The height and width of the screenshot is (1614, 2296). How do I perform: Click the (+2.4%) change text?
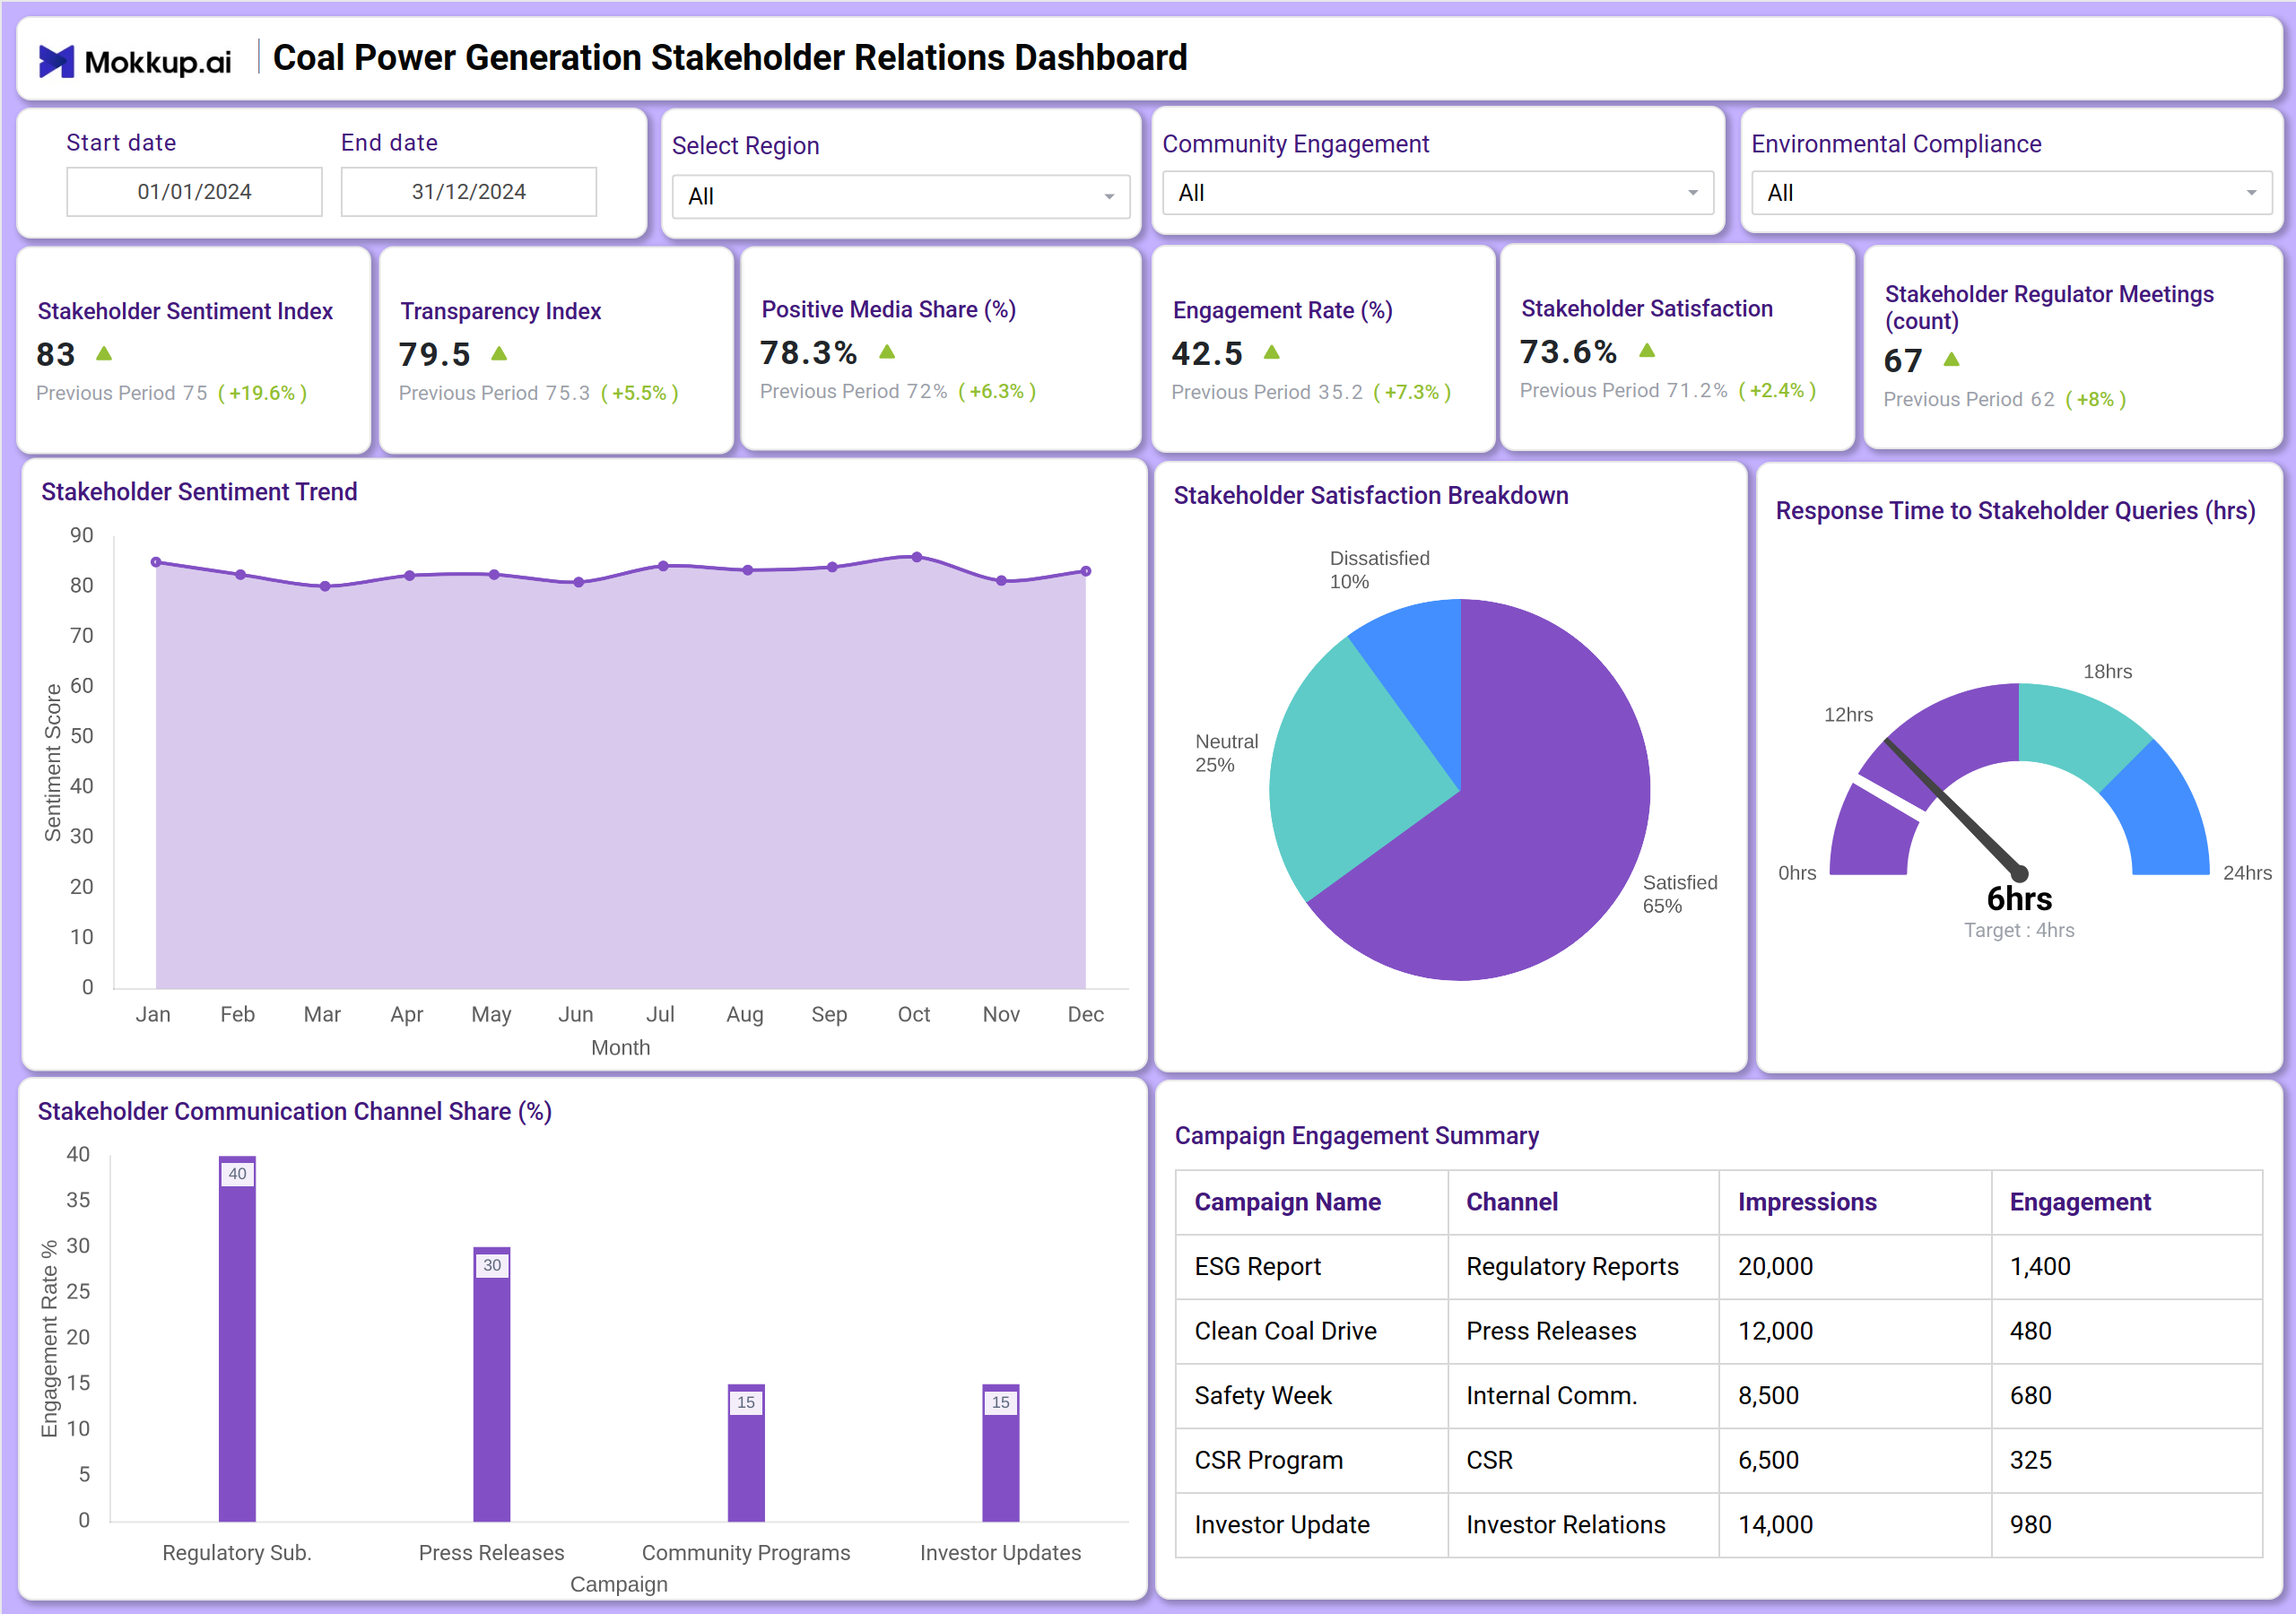1777,390
